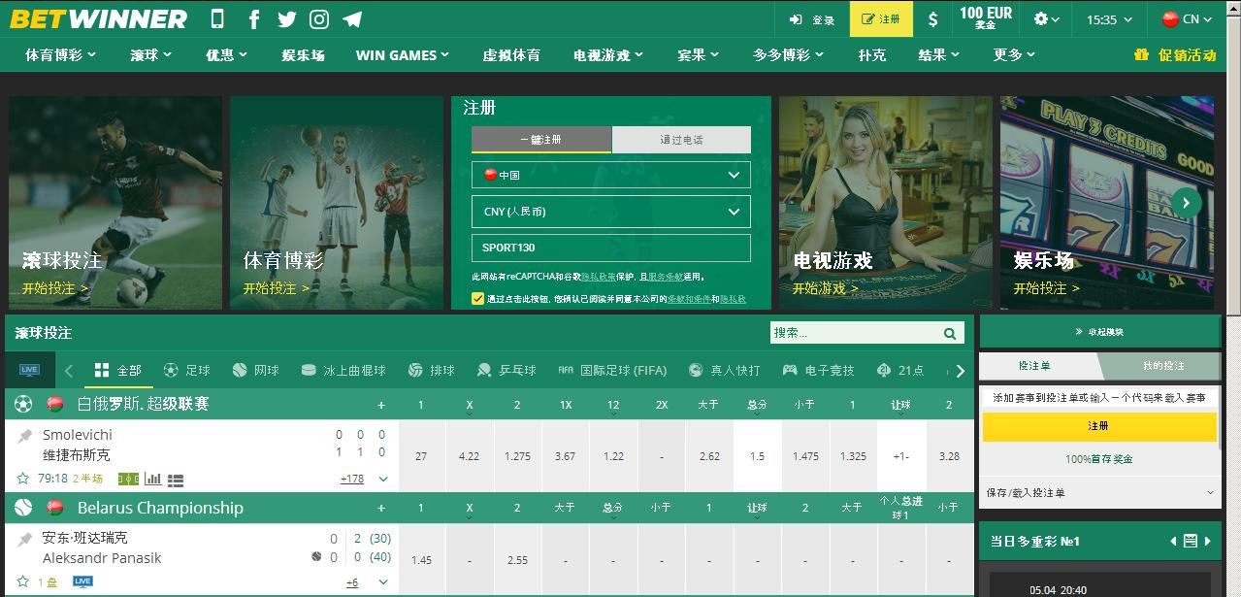The height and width of the screenshot is (597, 1241).
Task: Select the 冰上曲棍球 sport tab
Action: click(343, 370)
